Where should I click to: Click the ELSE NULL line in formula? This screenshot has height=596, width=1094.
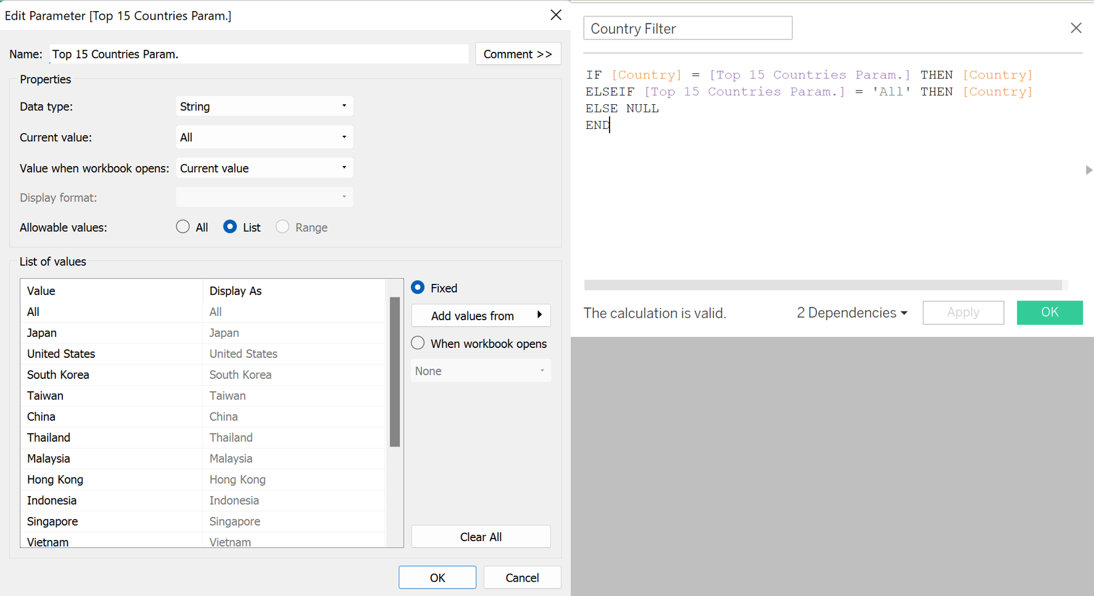622,108
